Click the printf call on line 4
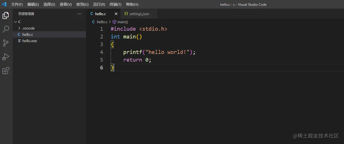 [x=133, y=52]
